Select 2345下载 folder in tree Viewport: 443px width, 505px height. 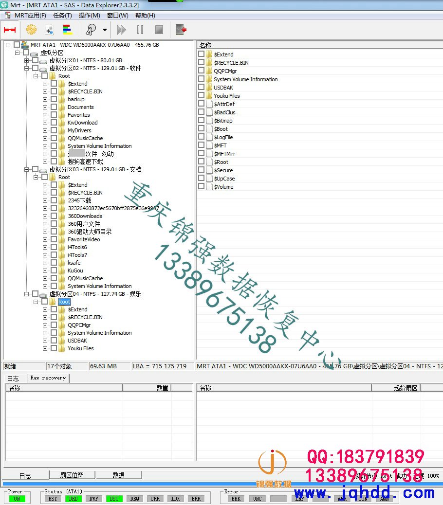point(79,200)
